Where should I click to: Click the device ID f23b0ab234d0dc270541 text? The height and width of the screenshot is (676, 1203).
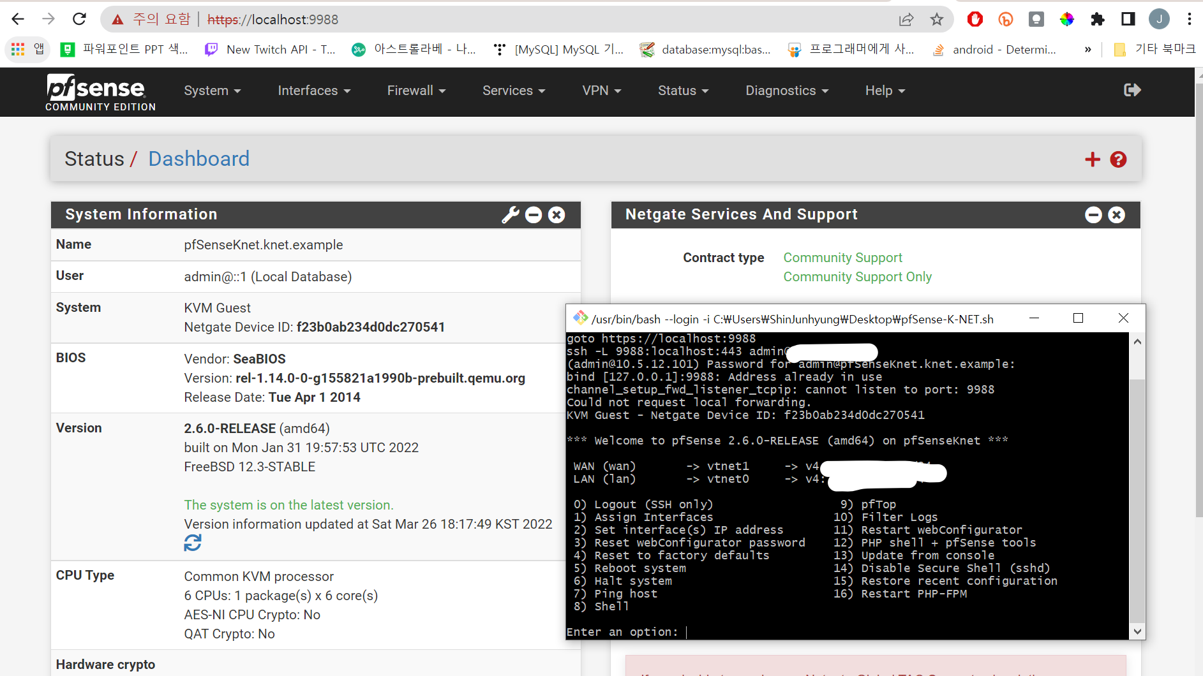[x=370, y=327]
